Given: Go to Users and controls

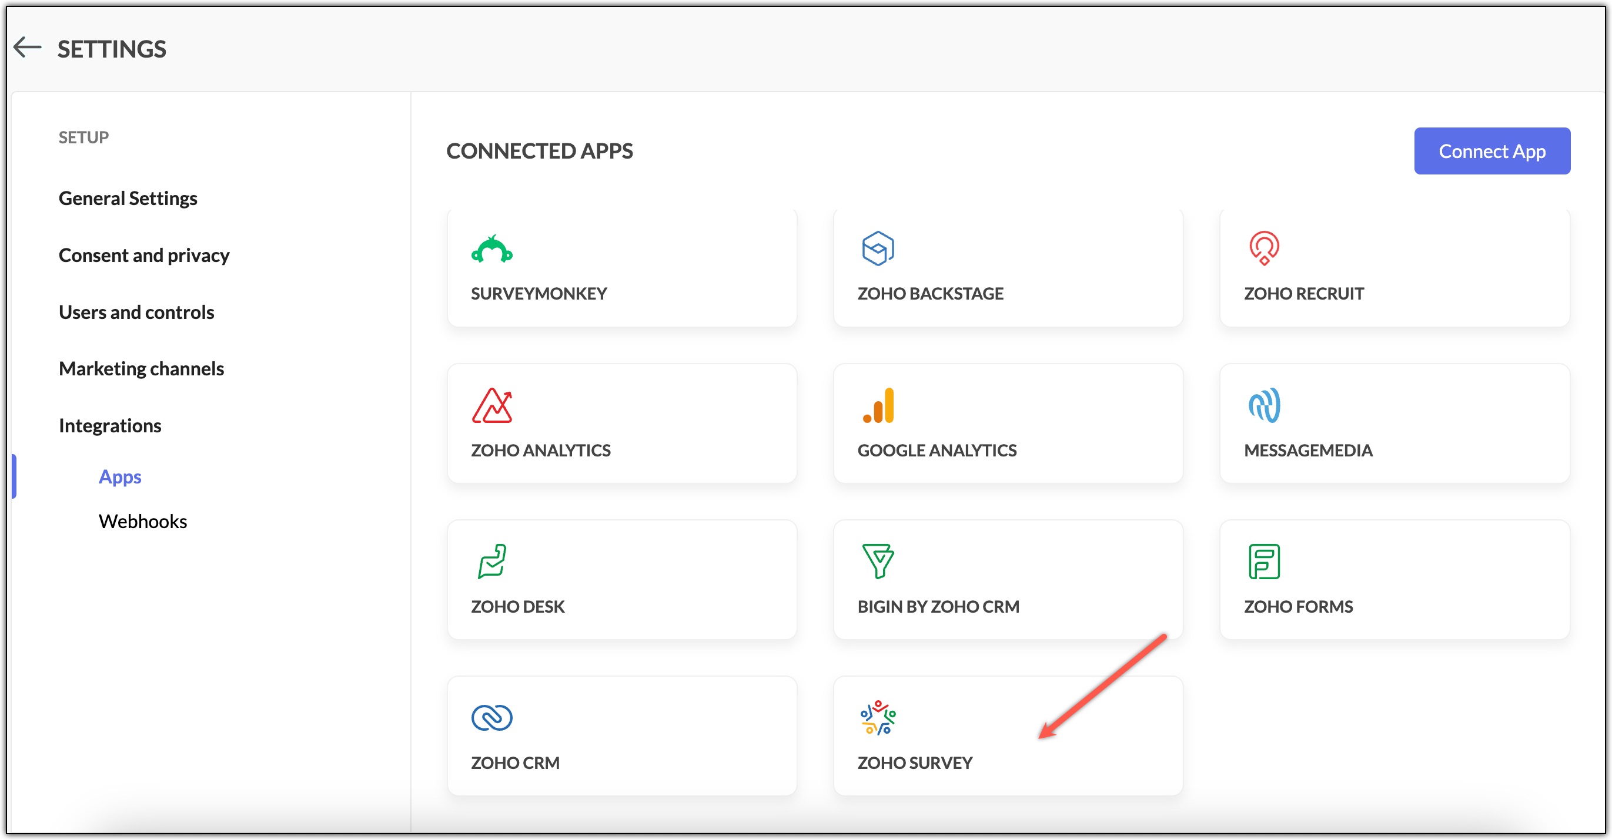Looking at the screenshot, I should click(x=136, y=312).
